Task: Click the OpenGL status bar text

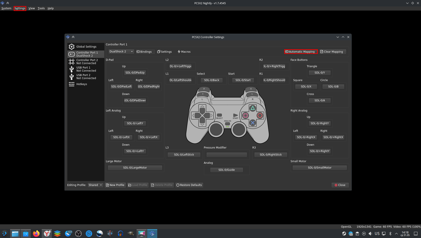Action: tap(346, 227)
